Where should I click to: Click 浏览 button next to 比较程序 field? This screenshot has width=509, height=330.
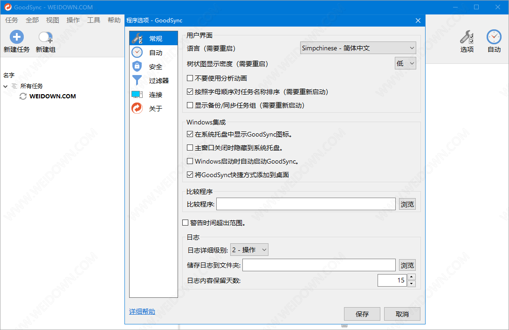(407, 204)
